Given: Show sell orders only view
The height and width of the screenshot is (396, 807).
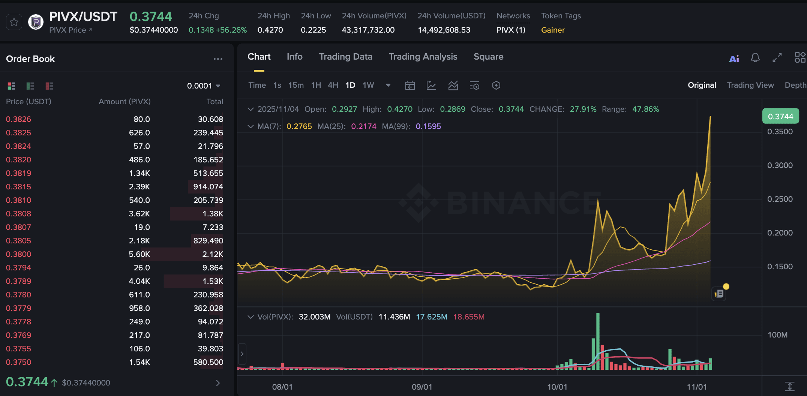Looking at the screenshot, I should point(49,86).
